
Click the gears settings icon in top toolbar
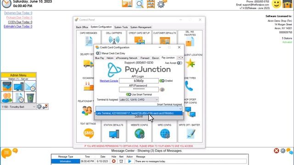pyautogui.click(x=162, y=4)
